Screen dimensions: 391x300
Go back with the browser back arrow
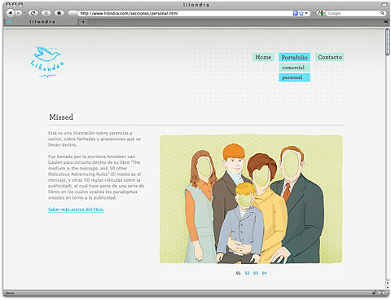(x=11, y=13)
